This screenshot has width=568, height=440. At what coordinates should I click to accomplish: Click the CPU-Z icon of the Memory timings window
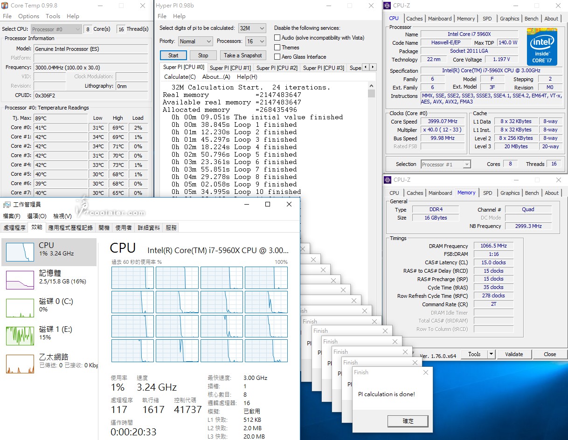coord(388,180)
